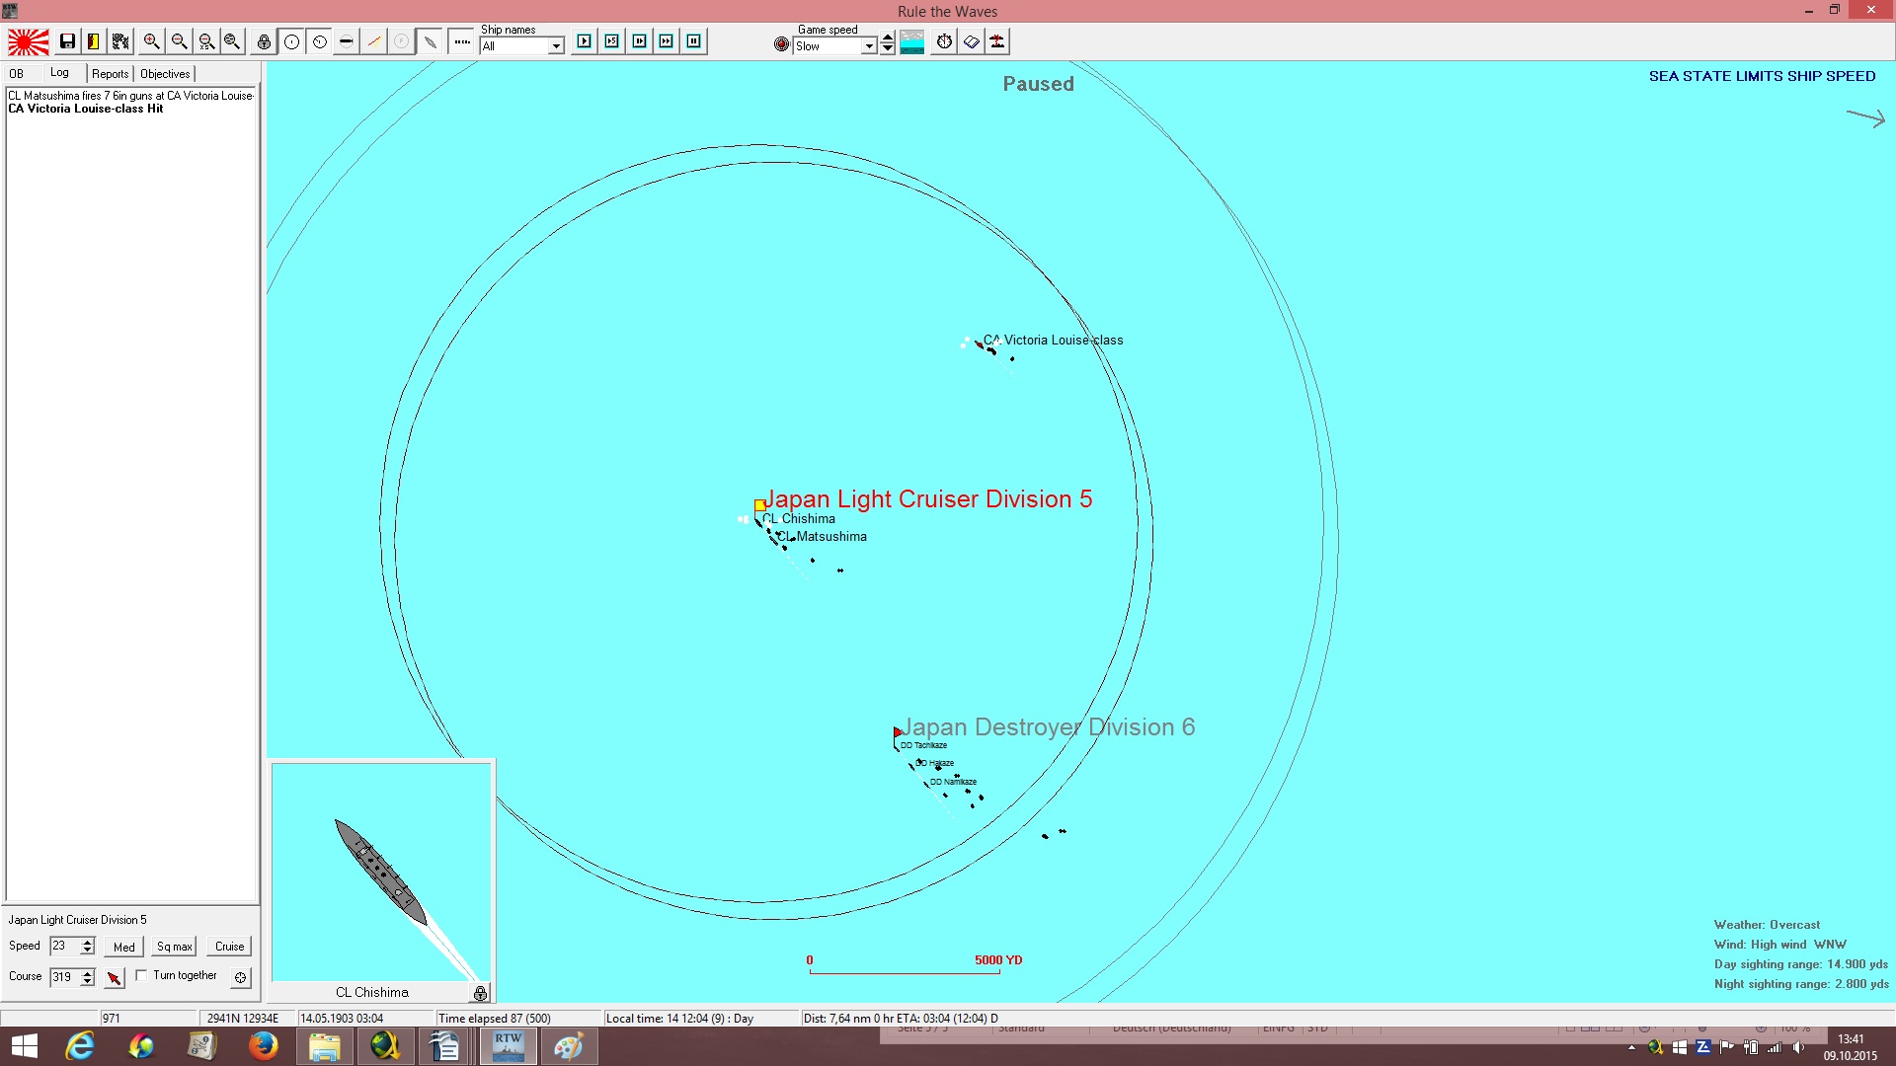Click the red record indicator icon
Image resolution: width=1896 pixels, height=1066 pixels.
(781, 44)
